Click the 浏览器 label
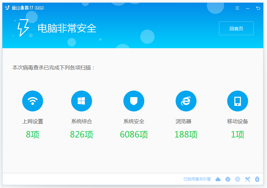 183,121
